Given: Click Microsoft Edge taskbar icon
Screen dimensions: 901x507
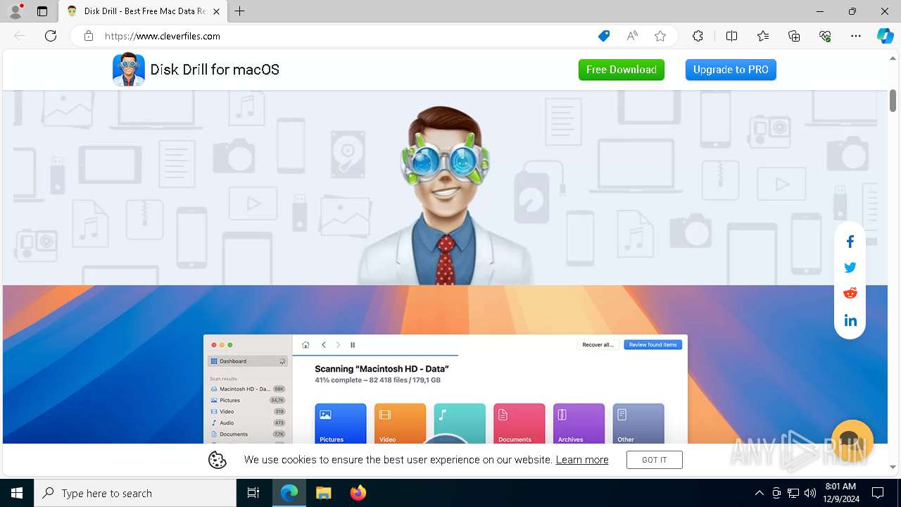Looking at the screenshot, I should (289, 493).
